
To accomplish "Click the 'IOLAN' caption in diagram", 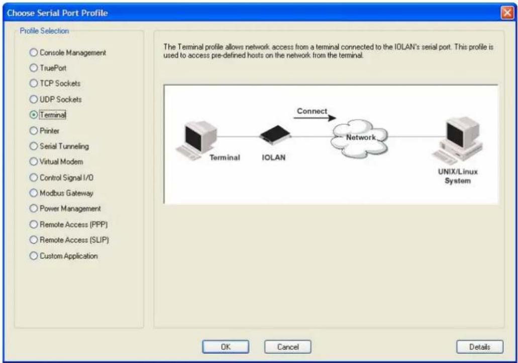I will coord(273,158).
